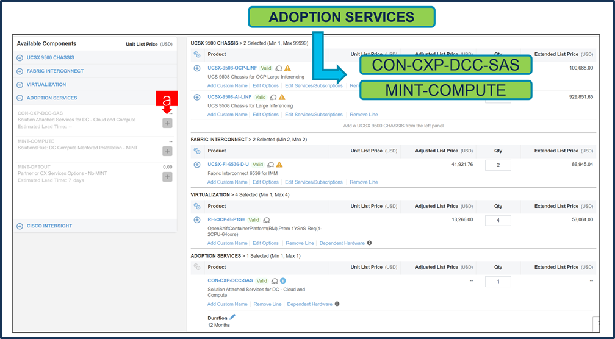Click extended price 100,688.00
The image size is (615, 339).
[581, 68]
